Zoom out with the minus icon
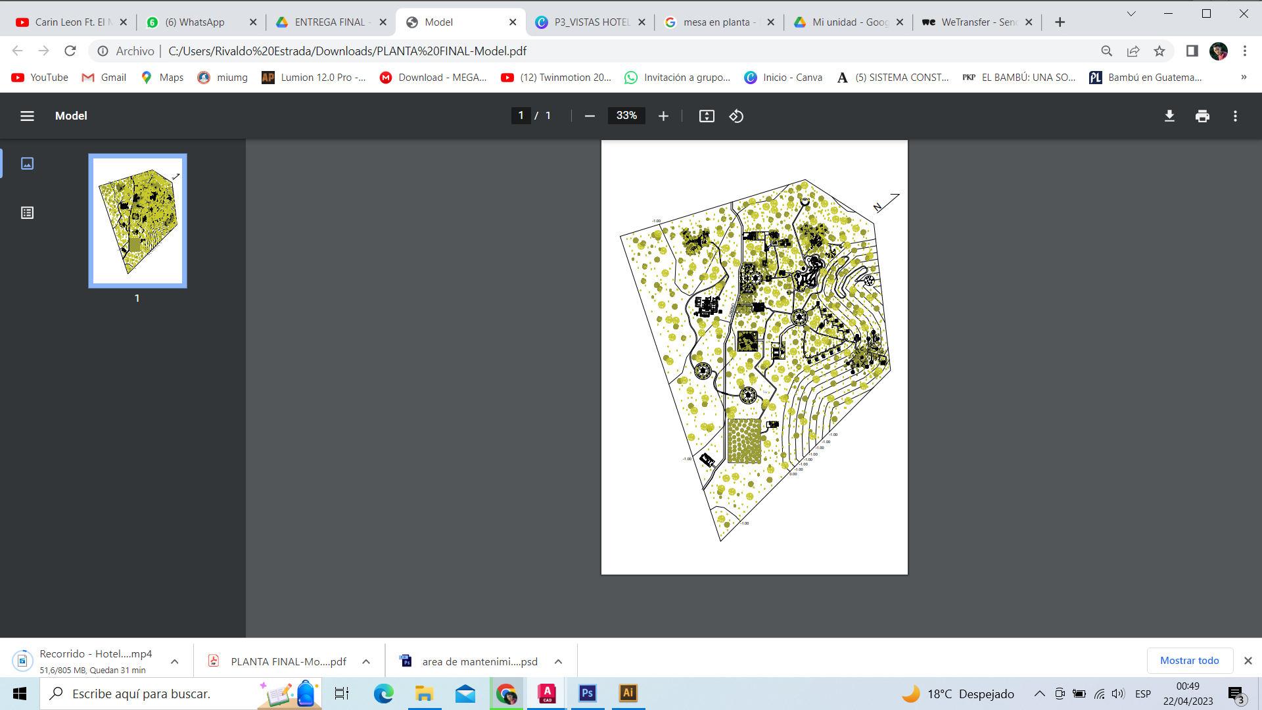Image resolution: width=1262 pixels, height=710 pixels. 590,116
